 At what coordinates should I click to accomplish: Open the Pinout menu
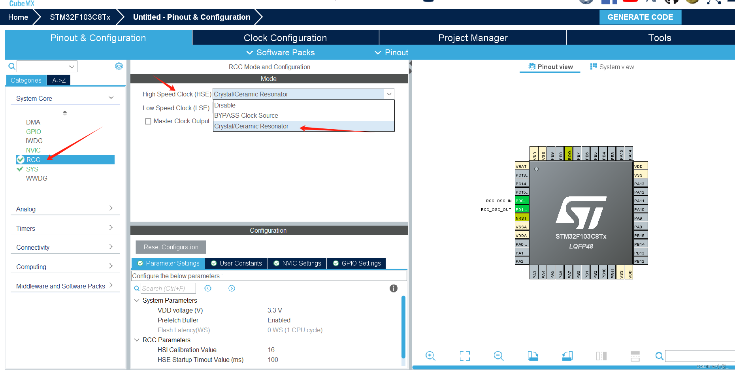[x=391, y=53]
